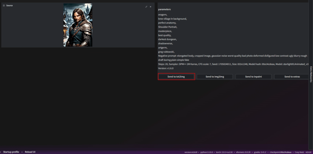The height and width of the screenshot is (154, 313).
Task: Click the parameters heading text
Action: tap(164, 9)
